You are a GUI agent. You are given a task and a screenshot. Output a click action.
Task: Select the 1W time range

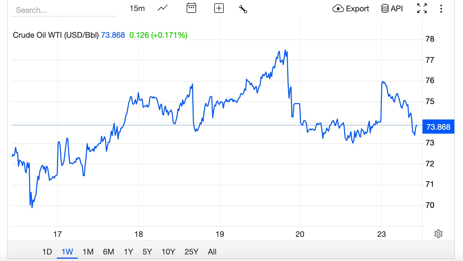(67, 252)
